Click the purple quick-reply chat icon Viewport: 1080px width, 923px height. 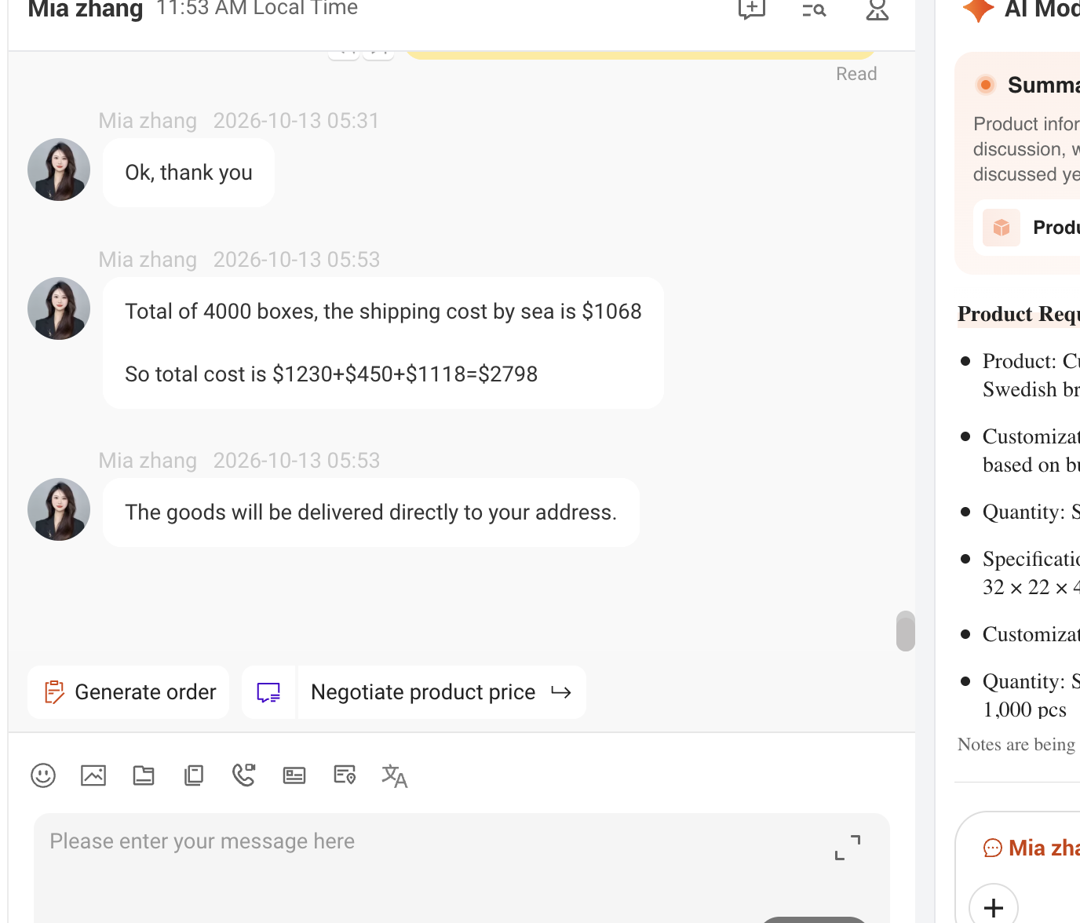(x=268, y=692)
